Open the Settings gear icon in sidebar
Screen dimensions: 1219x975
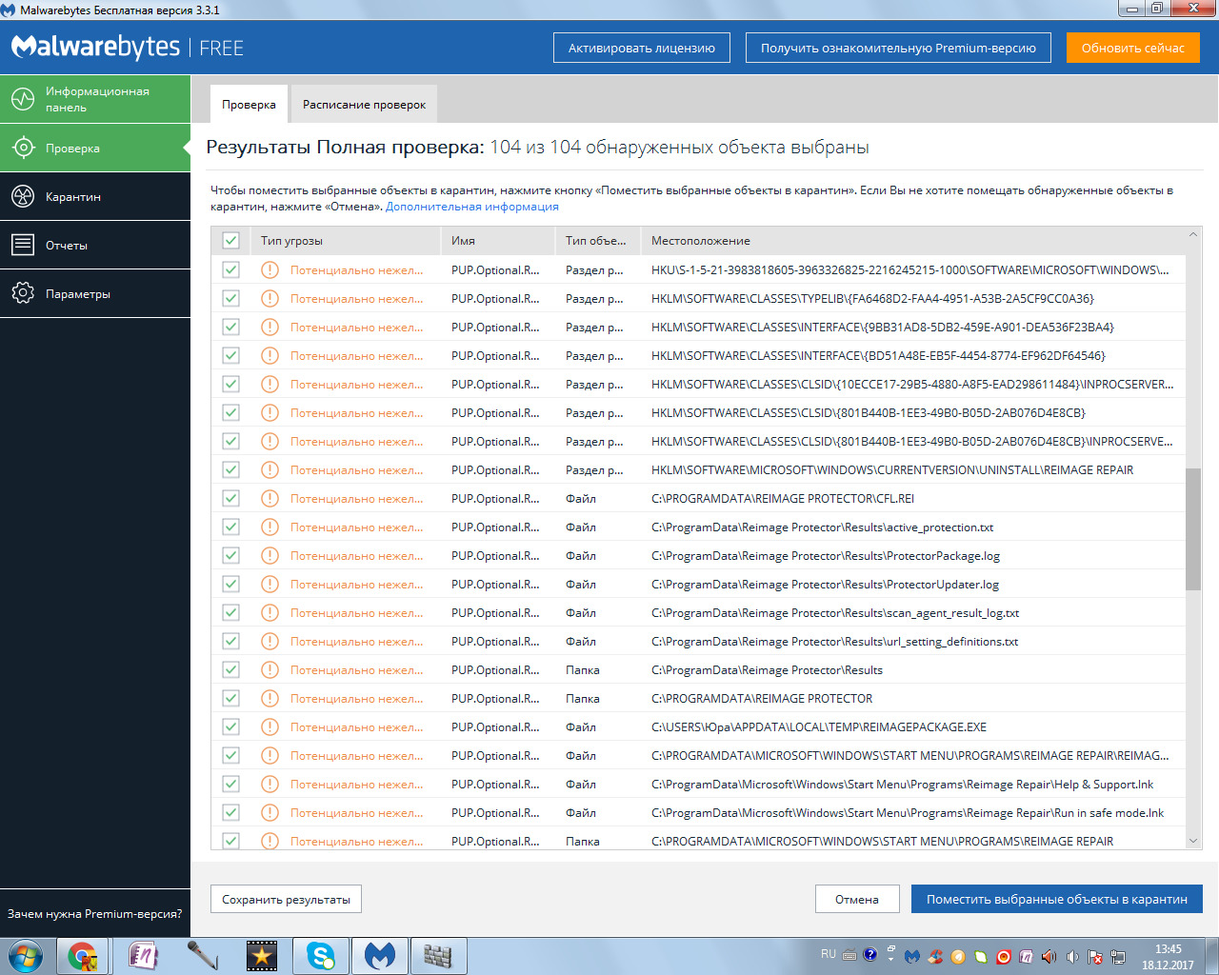(x=23, y=293)
